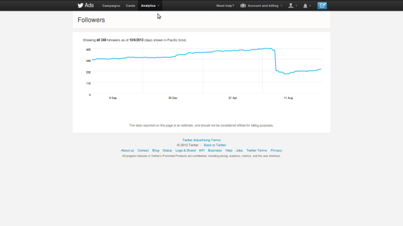Click the 30 Dec axis label
Screen dimensions: 403x226
point(173,98)
